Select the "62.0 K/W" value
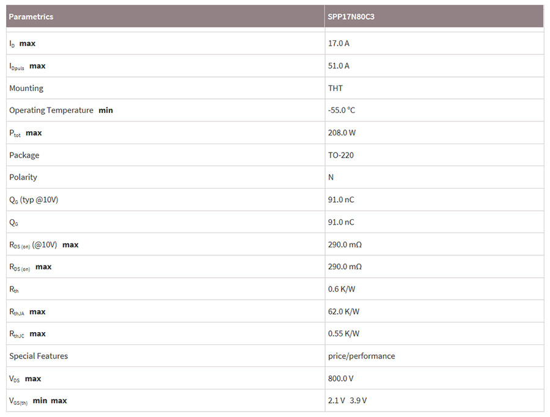This screenshot has height=417, width=550. (343, 311)
